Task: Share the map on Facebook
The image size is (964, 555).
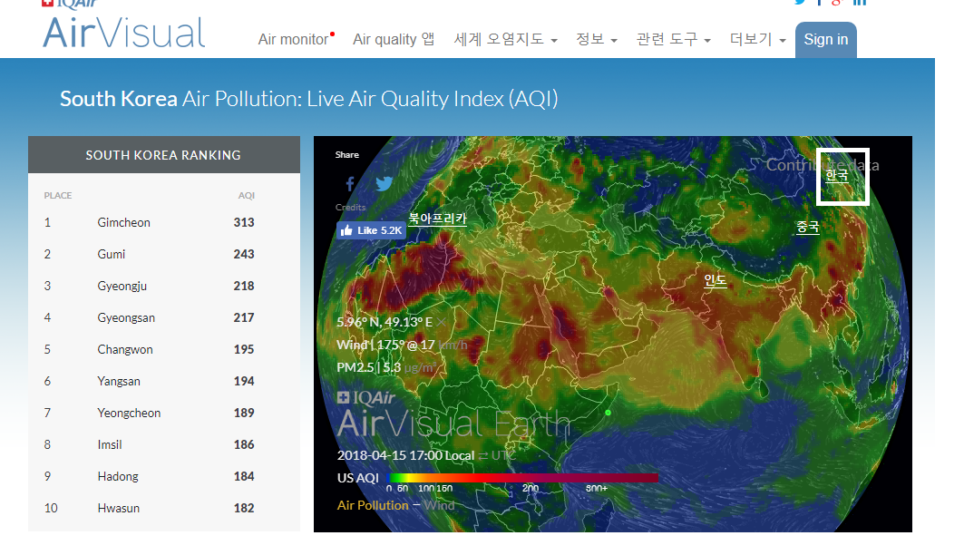Action: tap(348, 183)
